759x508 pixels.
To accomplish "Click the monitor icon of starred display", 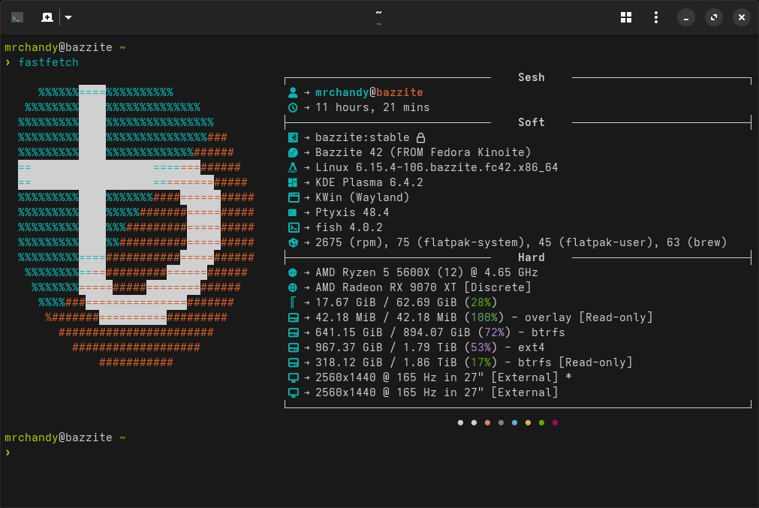I will 294,378.
